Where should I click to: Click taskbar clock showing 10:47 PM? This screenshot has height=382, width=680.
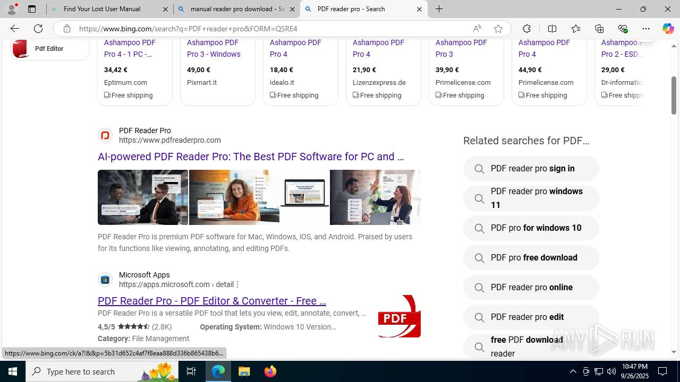coord(634,371)
